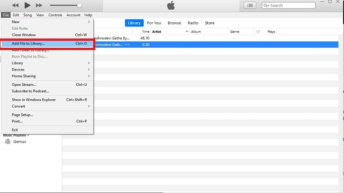
Task: Open the Genius playlist
Action: click(x=20, y=142)
